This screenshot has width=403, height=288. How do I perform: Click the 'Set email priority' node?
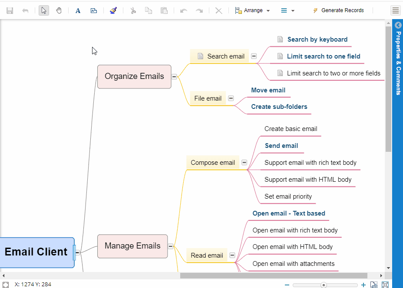pyautogui.click(x=288, y=196)
